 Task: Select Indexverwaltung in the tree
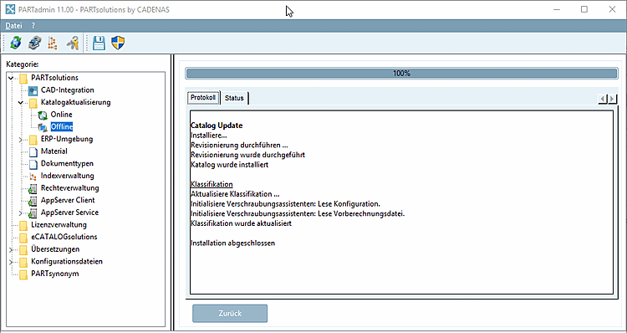coord(67,176)
